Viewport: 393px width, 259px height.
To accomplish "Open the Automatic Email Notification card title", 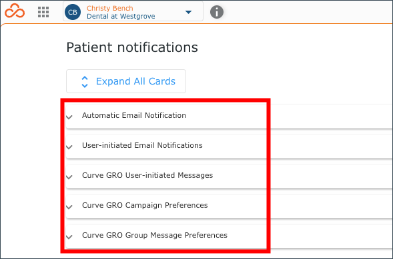I will (134, 115).
